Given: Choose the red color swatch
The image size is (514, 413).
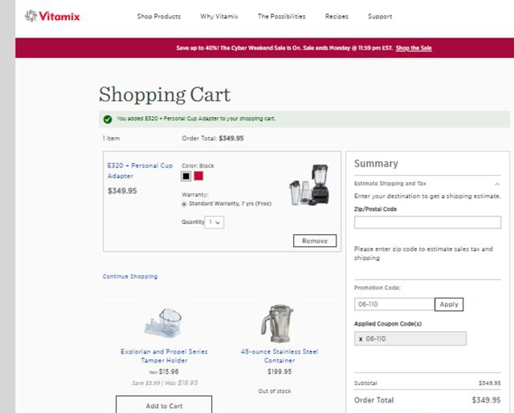Looking at the screenshot, I should point(198,176).
